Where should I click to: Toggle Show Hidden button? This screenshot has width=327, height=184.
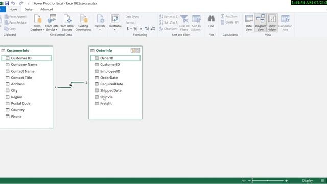click(x=272, y=23)
